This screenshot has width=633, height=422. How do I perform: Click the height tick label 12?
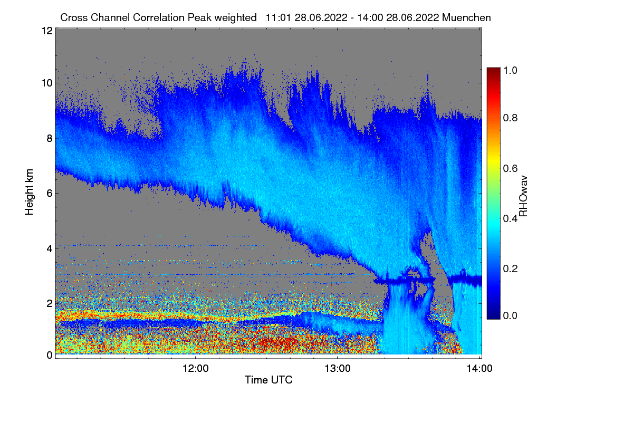(x=46, y=31)
